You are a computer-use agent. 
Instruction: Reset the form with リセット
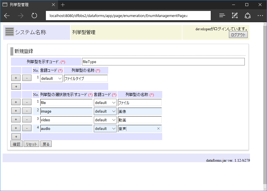31,143
